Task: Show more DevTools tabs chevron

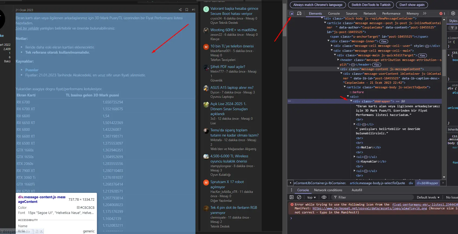Action: tap(425, 13)
